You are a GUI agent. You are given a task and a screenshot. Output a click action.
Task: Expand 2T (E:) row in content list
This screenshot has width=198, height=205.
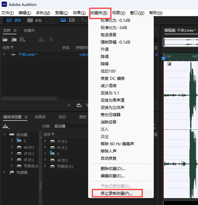[x=45, y=141]
